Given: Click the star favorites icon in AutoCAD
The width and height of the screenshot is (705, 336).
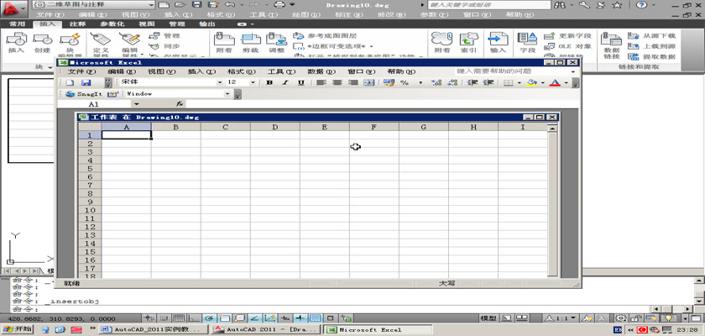Looking at the screenshot, I should (x=618, y=5).
